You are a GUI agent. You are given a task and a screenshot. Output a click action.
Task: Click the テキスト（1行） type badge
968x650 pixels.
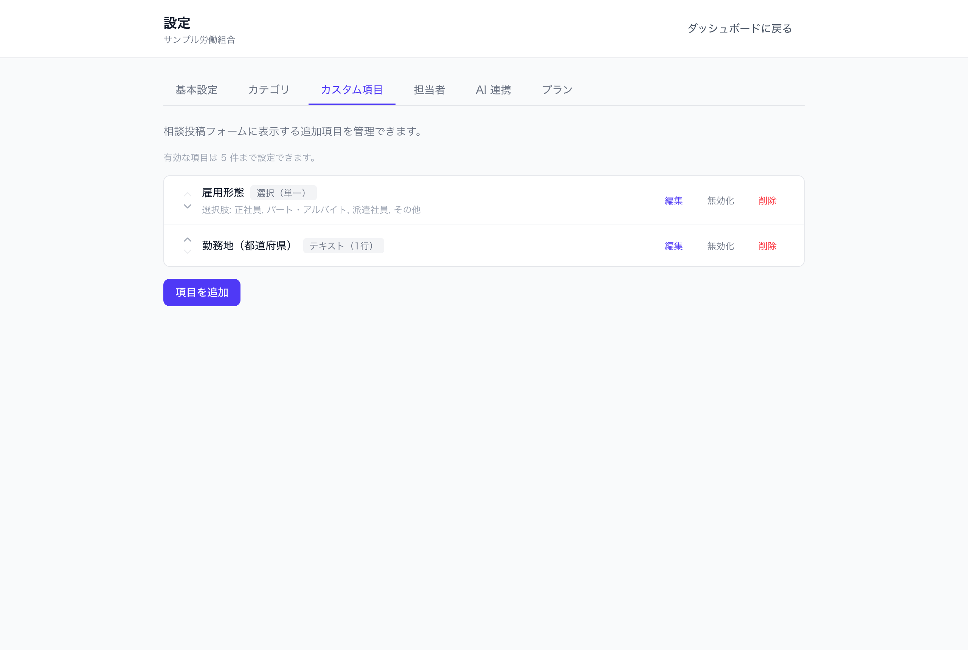point(343,246)
